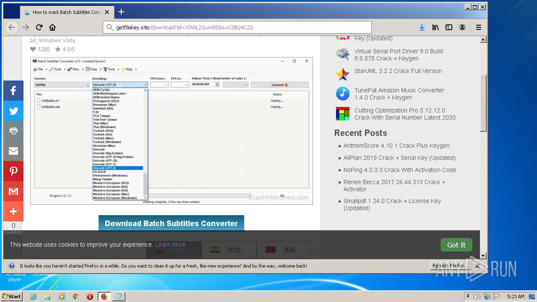Open Windows Explorer folder on taskbar
Screen dimensions: 537x302
point(47,297)
